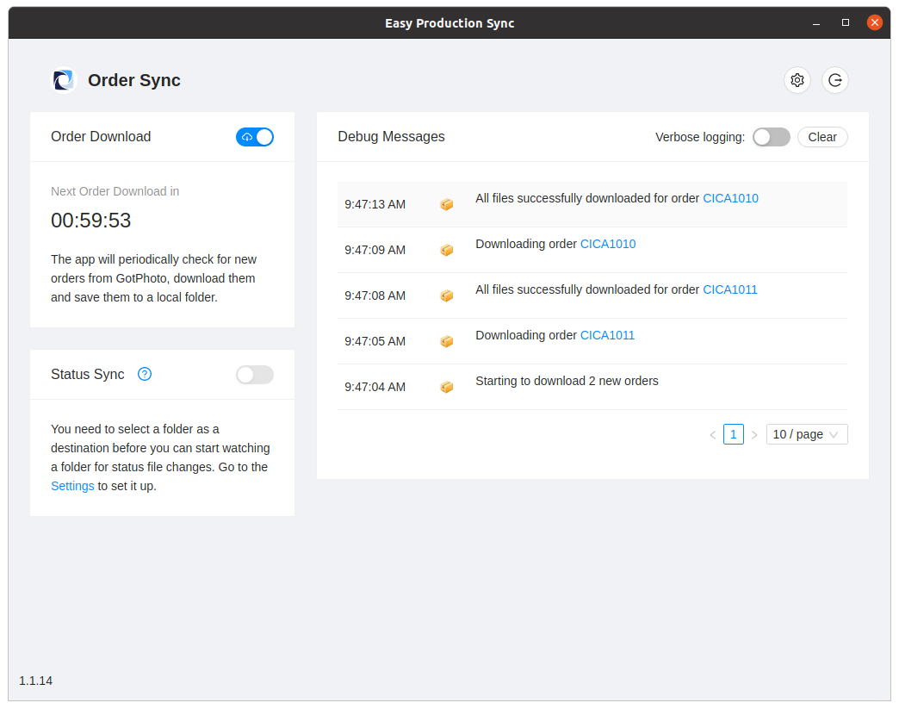This screenshot has height=709, width=899.
Task: Open order CICA1010 in the 9:47:13 AM message
Action: click(730, 198)
